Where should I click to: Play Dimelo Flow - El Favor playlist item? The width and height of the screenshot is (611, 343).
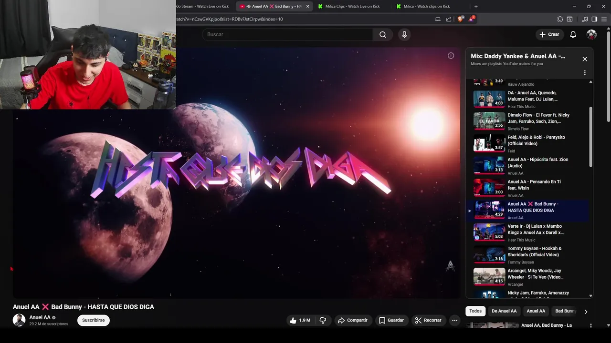(x=527, y=121)
